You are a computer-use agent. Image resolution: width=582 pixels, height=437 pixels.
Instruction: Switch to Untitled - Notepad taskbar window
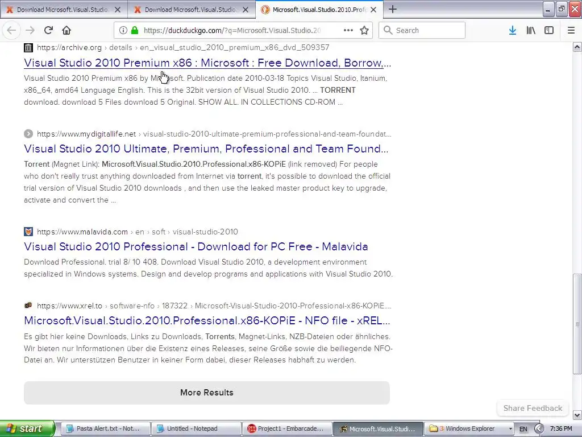click(196, 428)
